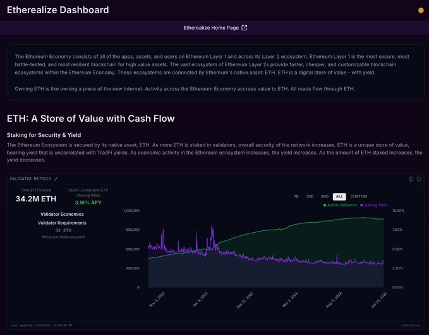The height and width of the screenshot is (335, 429).
Task: Click the 10.00% right axis label
Action: point(398,211)
